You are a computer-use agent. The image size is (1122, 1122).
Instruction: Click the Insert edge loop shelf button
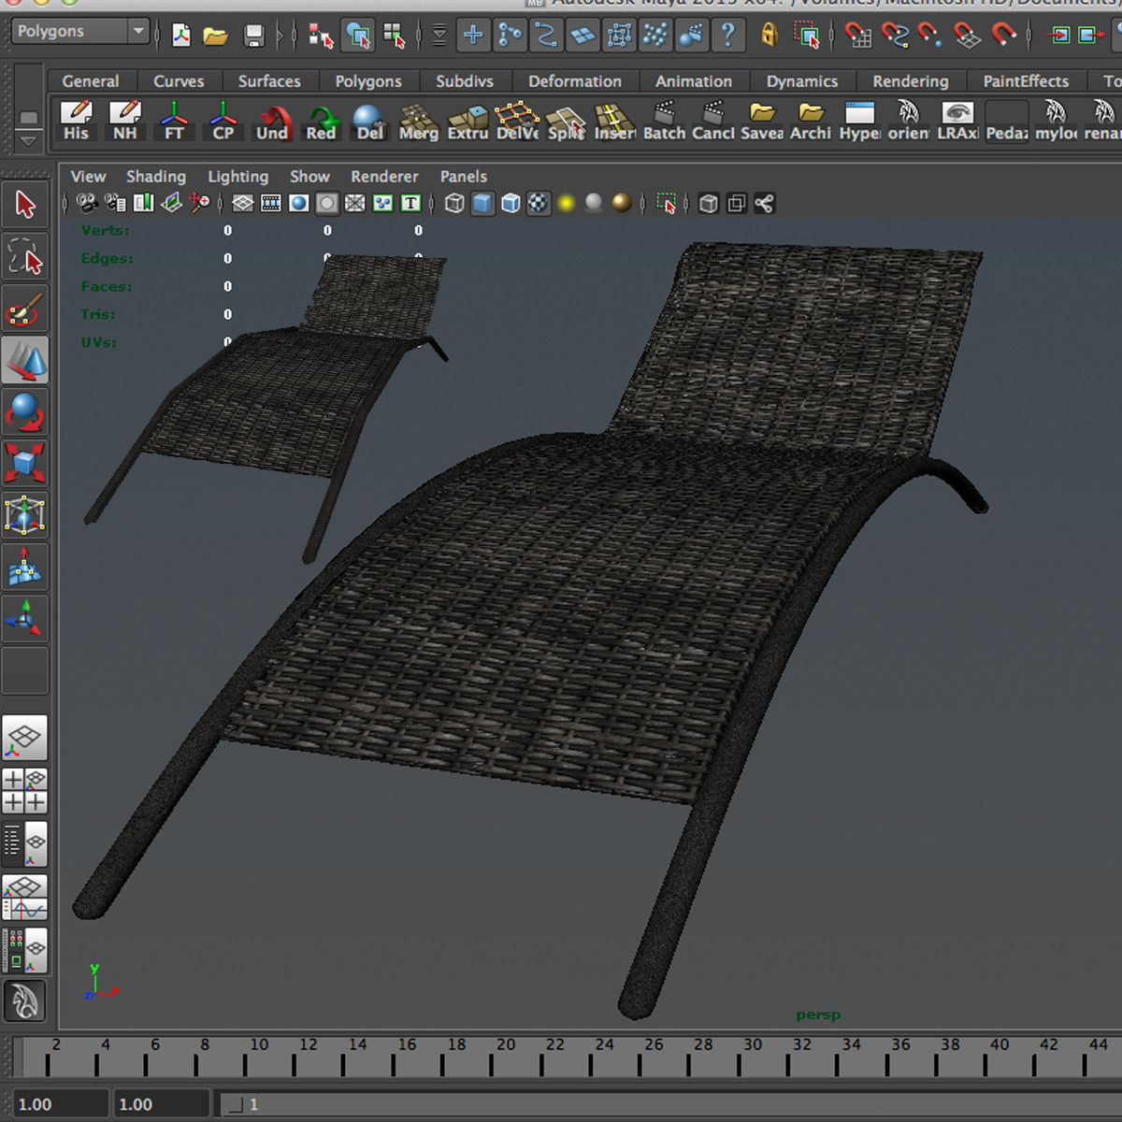615,121
